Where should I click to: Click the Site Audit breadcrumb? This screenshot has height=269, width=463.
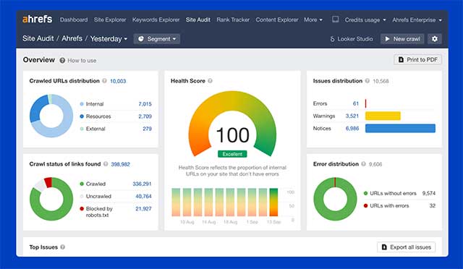38,38
